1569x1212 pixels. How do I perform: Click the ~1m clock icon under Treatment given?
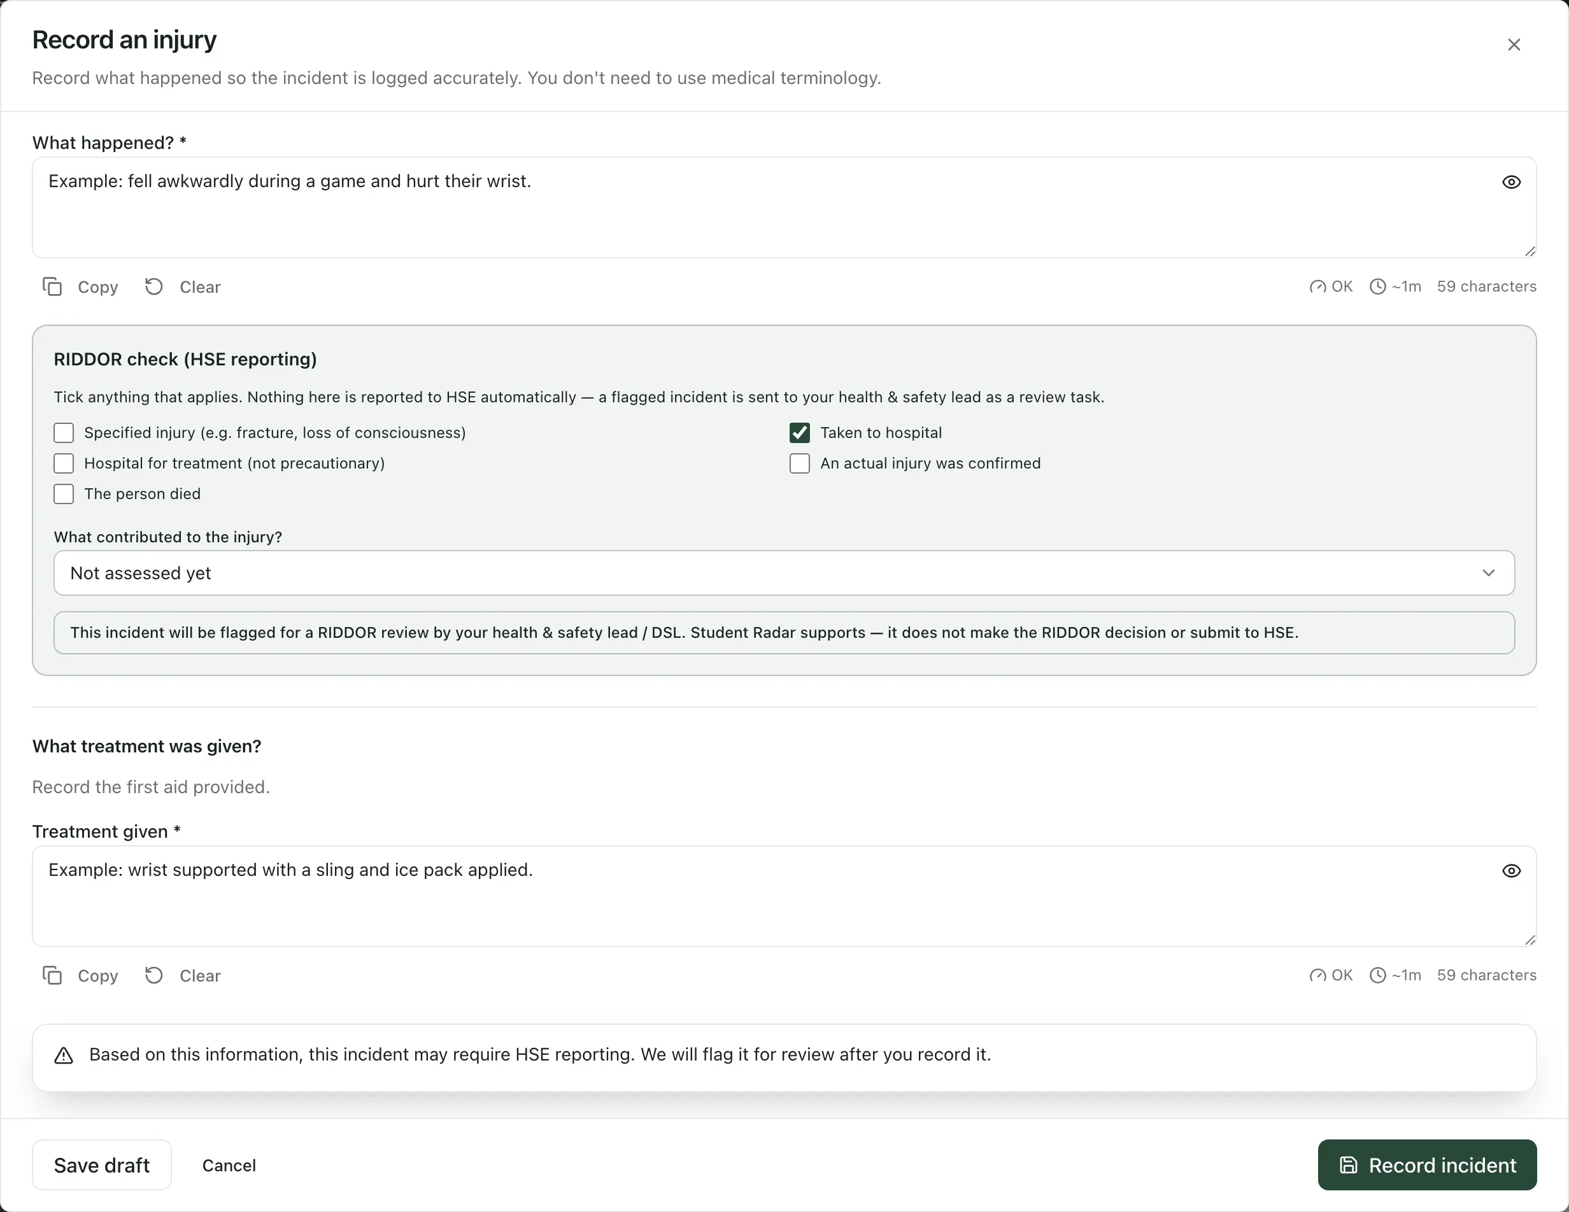[x=1377, y=975]
